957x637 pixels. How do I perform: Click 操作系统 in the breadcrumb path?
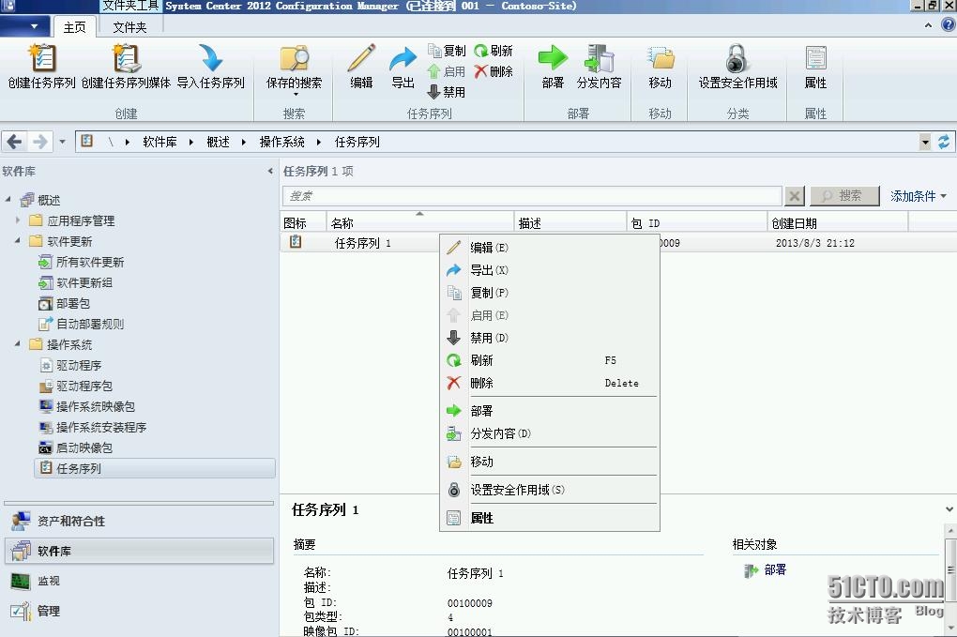(281, 143)
